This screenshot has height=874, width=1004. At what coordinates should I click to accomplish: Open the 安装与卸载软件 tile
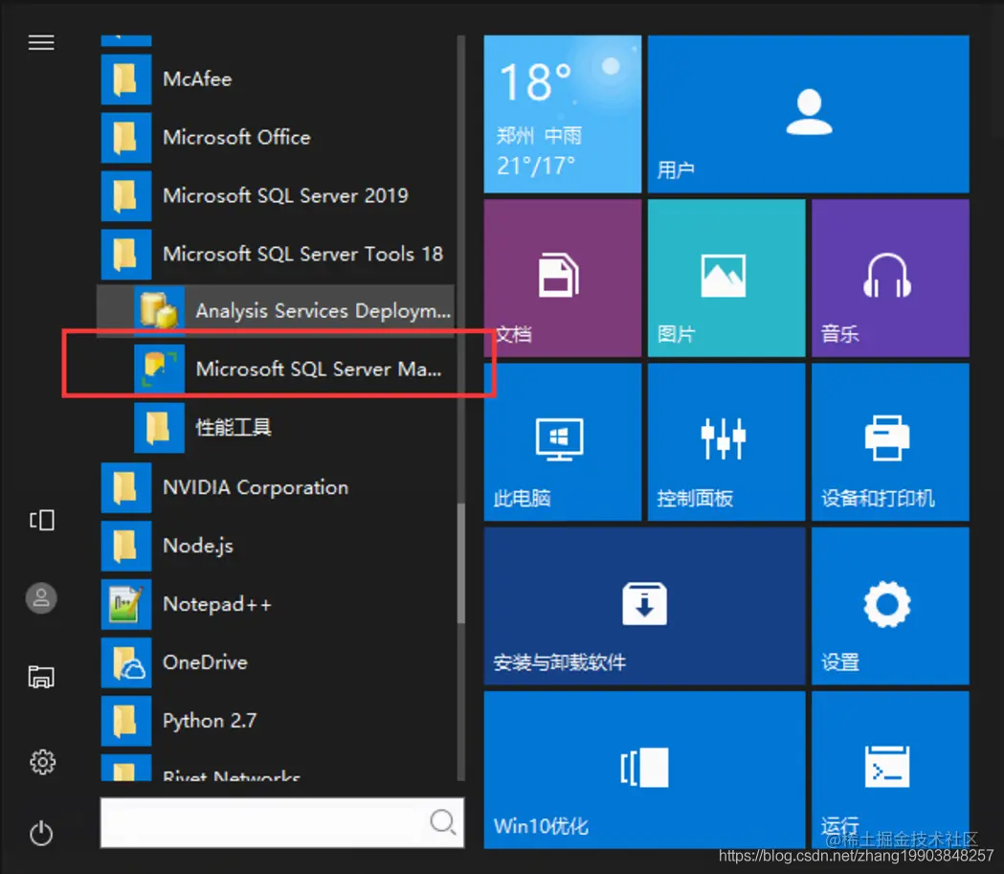pos(644,606)
